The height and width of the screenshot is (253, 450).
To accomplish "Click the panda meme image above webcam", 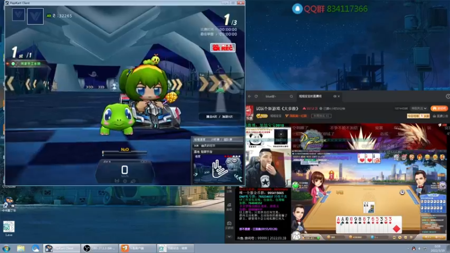I will 255,138.
